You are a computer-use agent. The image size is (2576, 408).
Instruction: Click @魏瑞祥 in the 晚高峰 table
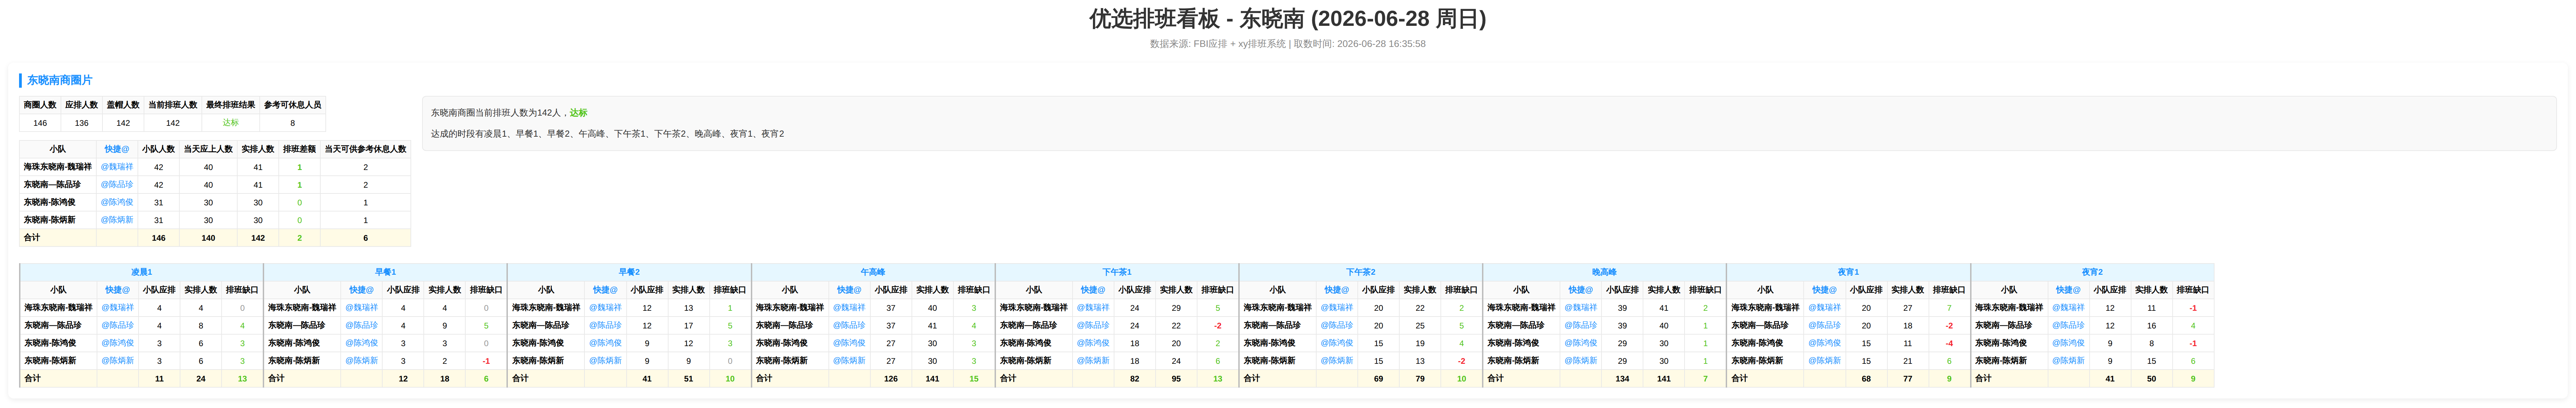(x=1581, y=308)
